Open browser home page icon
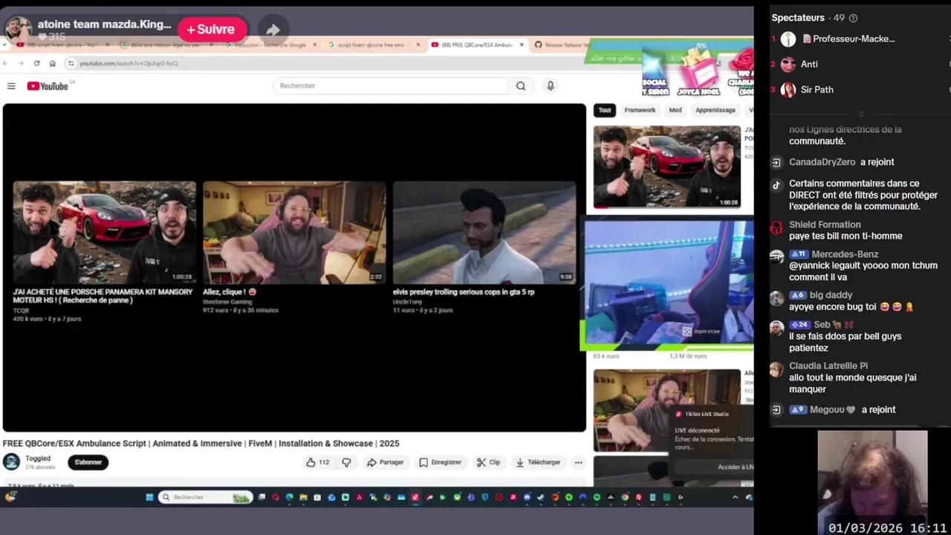The image size is (951, 535). (52, 63)
